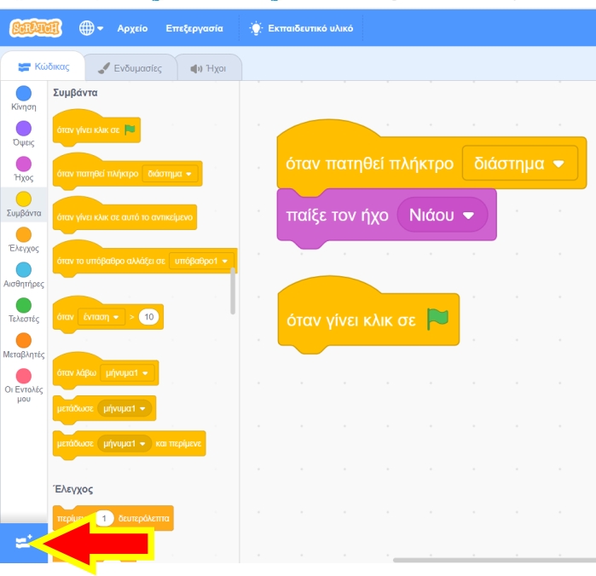This screenshot has width=596, height=576.
Task: Select the green Τελεστές category circle
Action: point(24,304)
